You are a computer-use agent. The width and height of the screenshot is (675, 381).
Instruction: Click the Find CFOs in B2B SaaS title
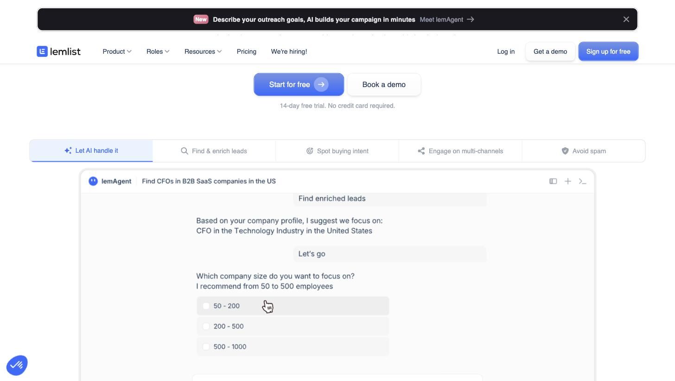pos(209,181)
